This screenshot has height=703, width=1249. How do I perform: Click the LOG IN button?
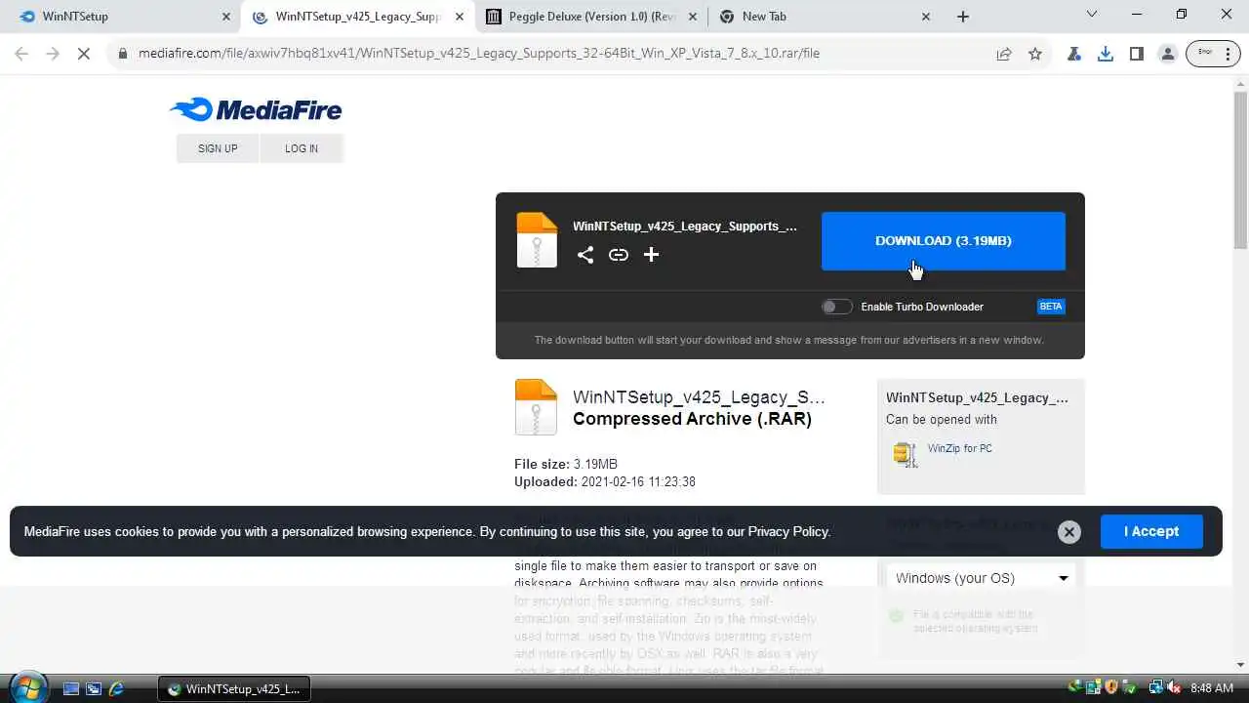302,148
